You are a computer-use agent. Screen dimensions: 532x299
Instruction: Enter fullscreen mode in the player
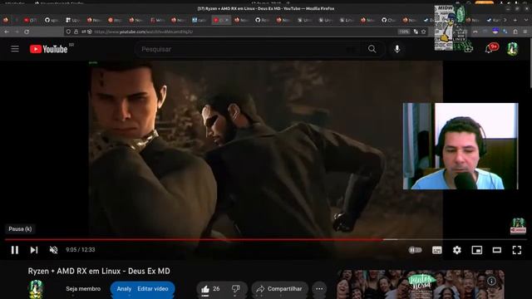[517, 250]
